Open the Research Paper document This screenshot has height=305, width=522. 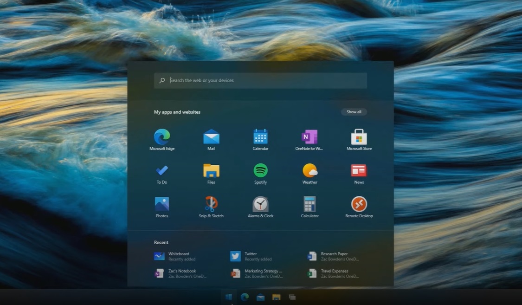point(333,256)
